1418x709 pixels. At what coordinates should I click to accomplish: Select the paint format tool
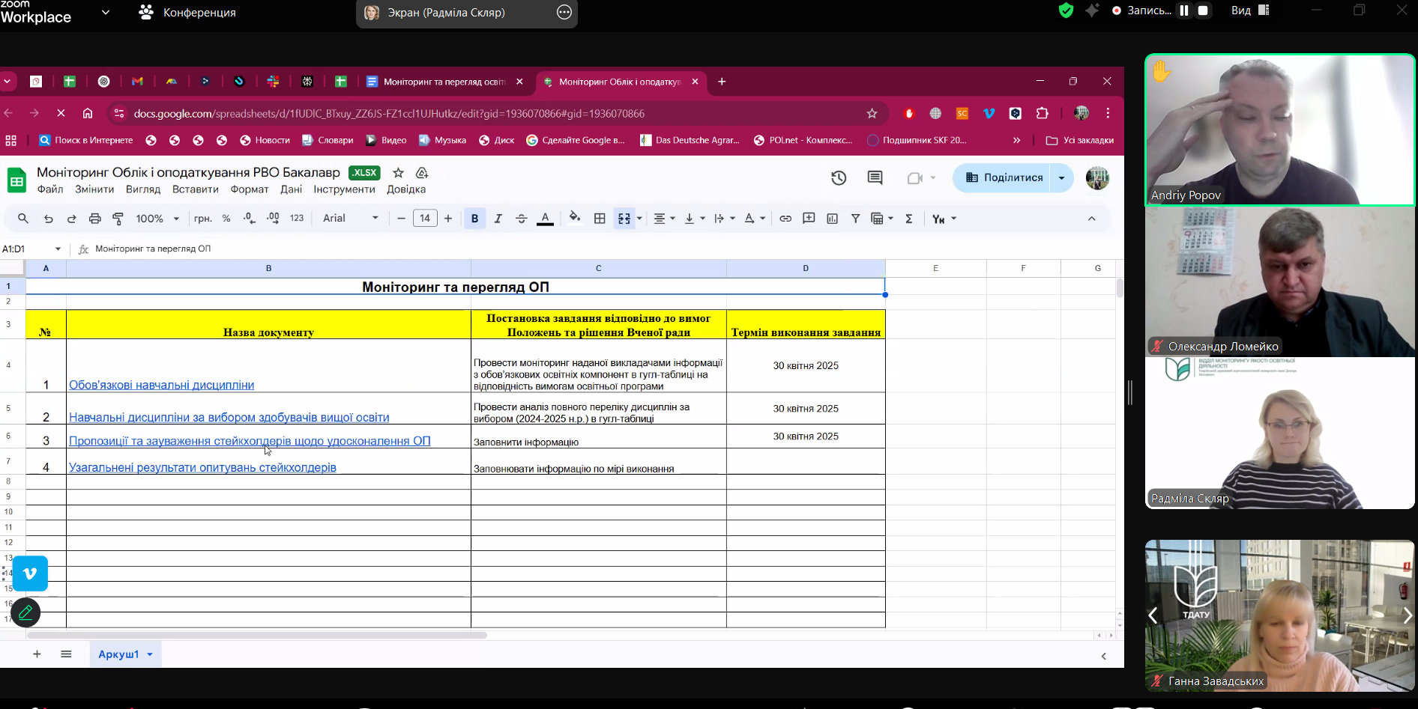point(118,219)
